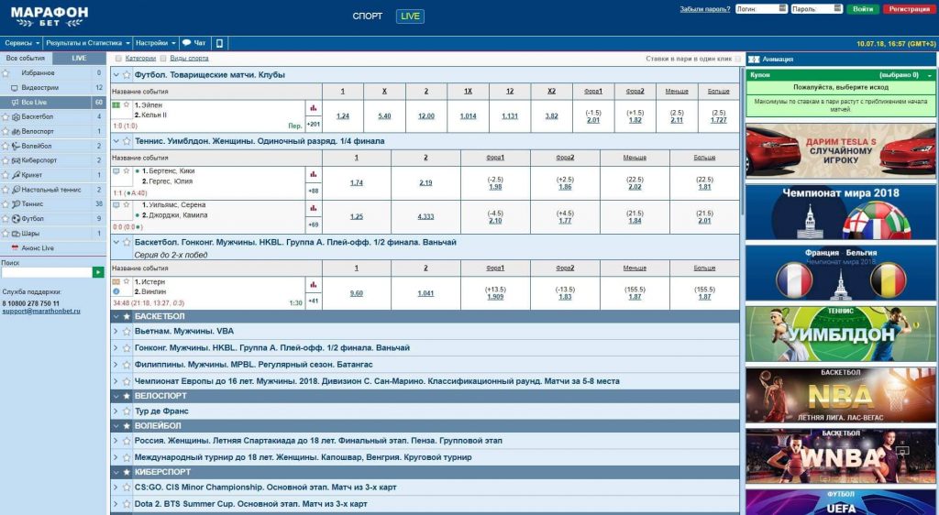Click the green Войти button
This screenshot has width=939, height=515.
862,9
